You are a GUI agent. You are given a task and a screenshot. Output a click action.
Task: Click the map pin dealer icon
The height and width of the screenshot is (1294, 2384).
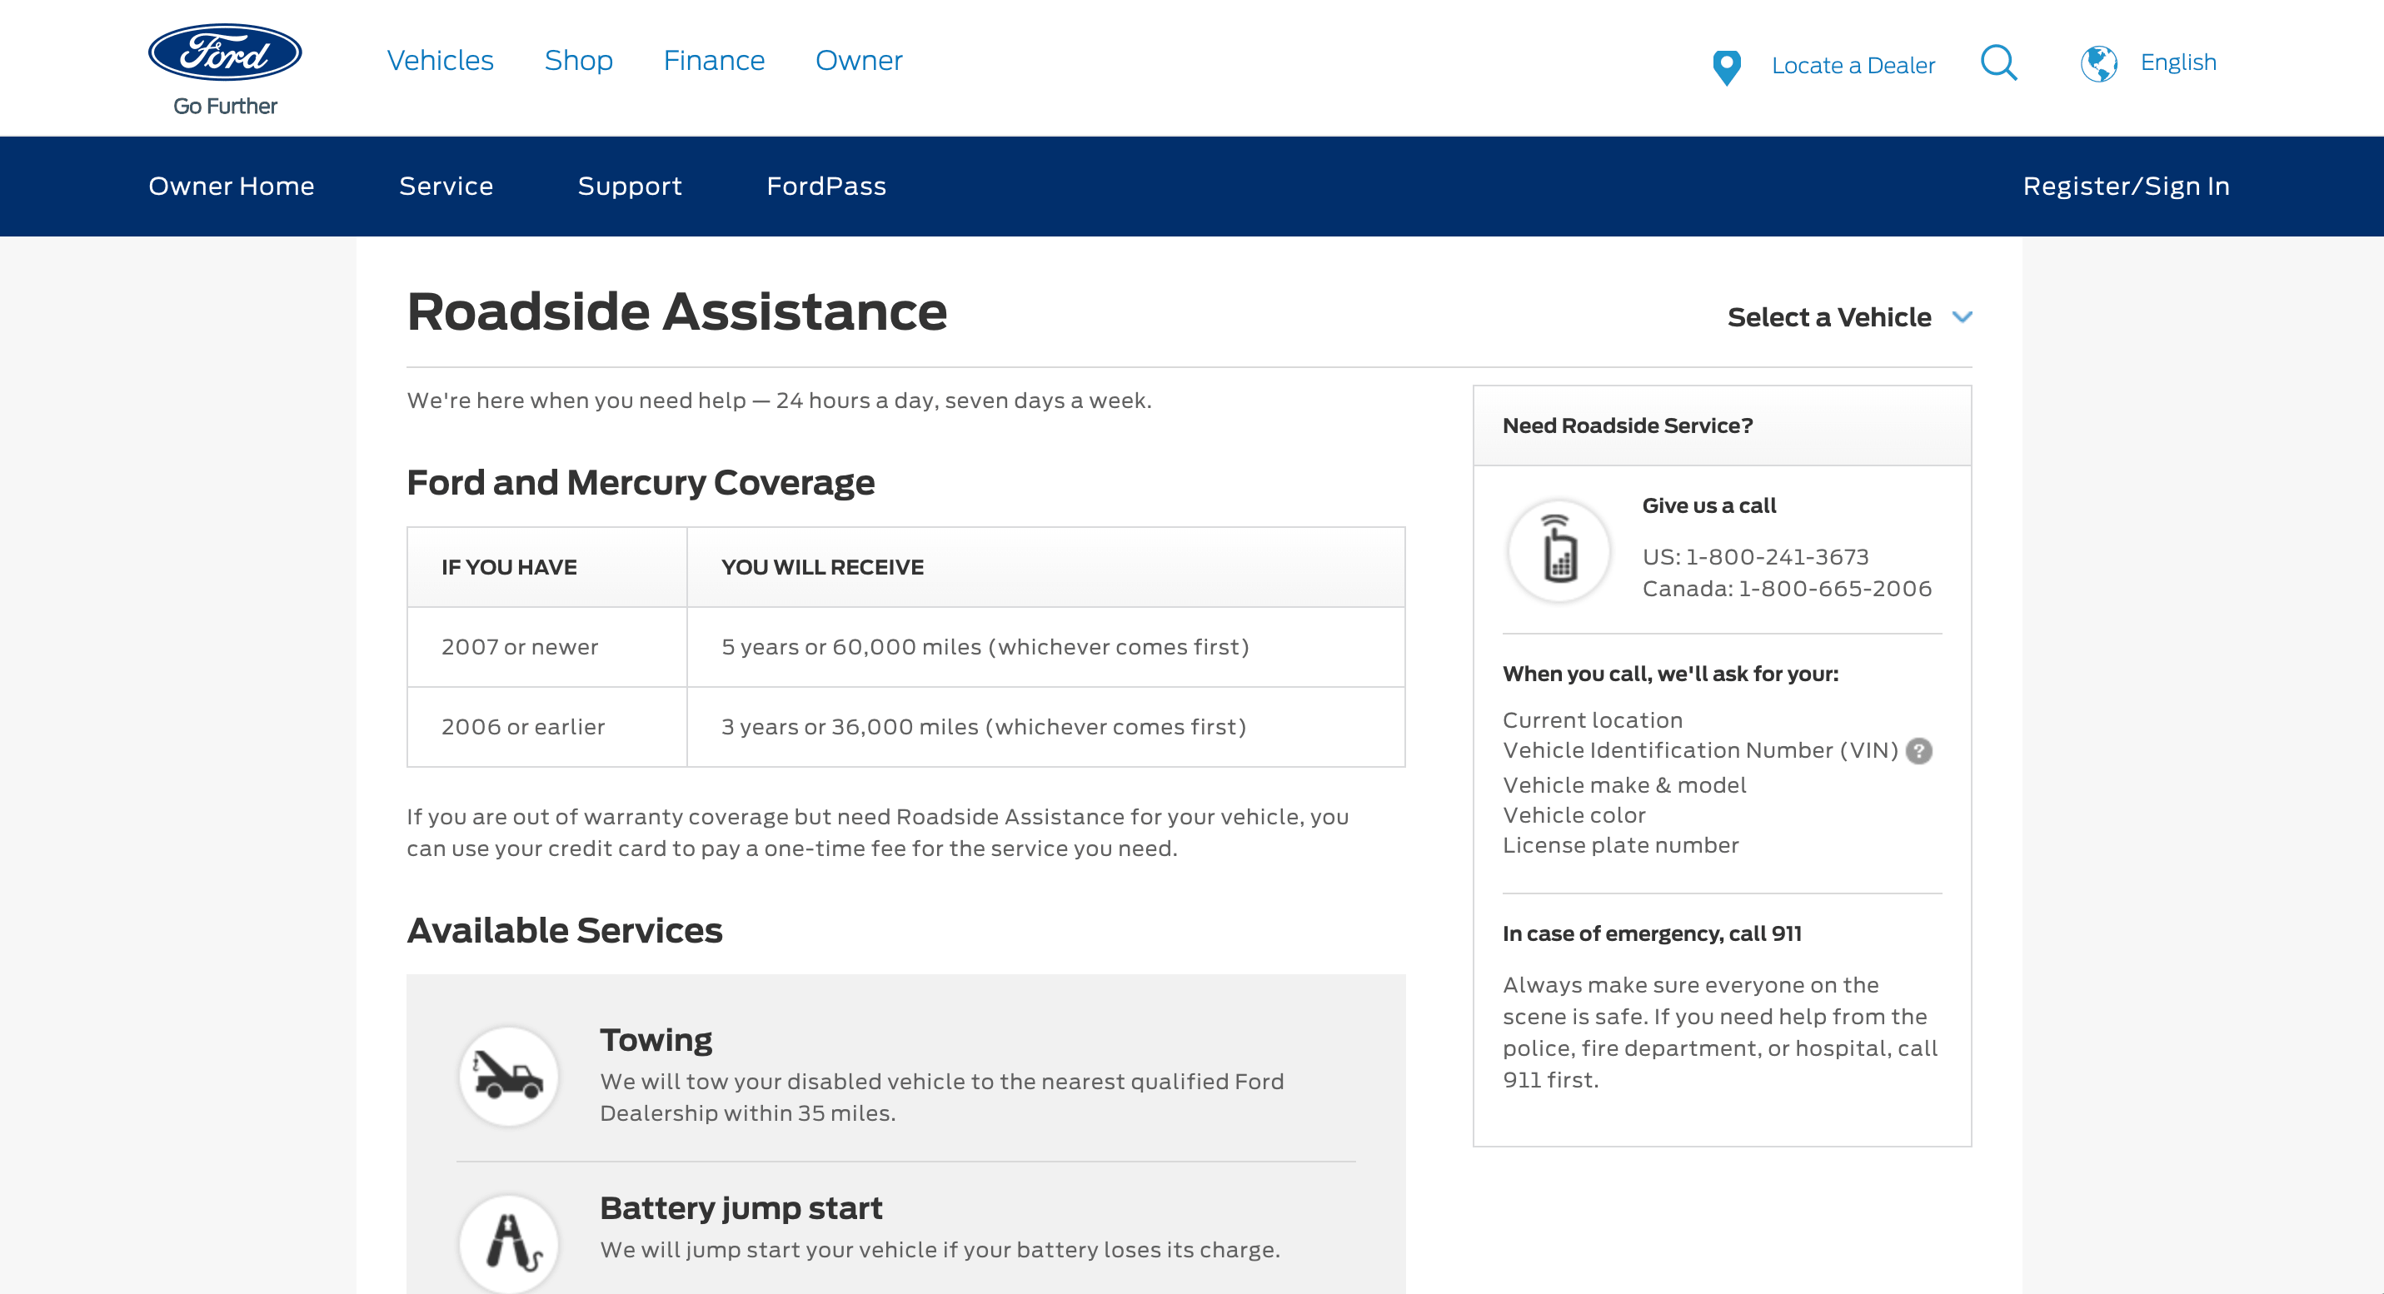1726,67
